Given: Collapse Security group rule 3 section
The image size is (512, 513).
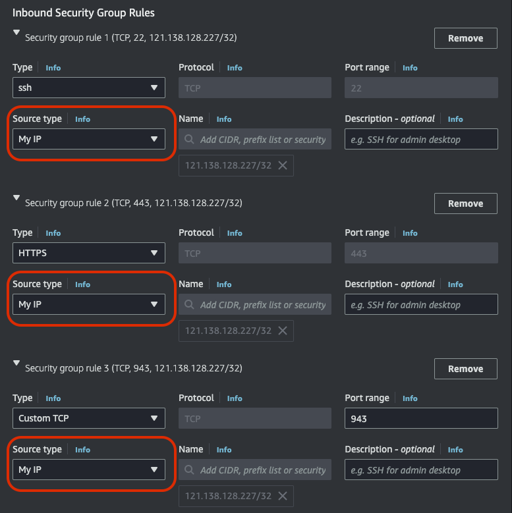Looking at the screenshot, I should tap(16, 363).
